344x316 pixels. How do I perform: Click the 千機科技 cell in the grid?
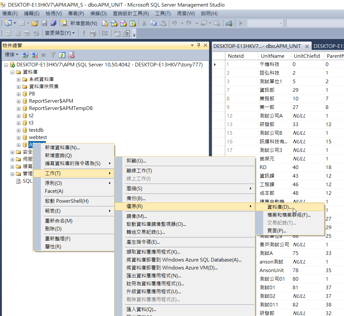(274, 64)
